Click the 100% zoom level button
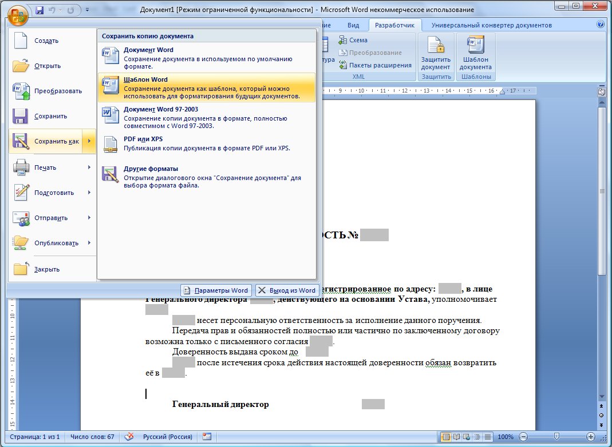 point(506,437)
